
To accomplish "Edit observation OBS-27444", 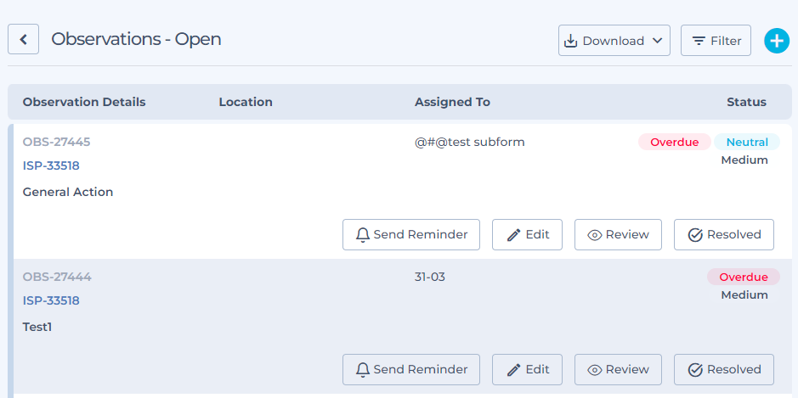I will tap(527, 369).
